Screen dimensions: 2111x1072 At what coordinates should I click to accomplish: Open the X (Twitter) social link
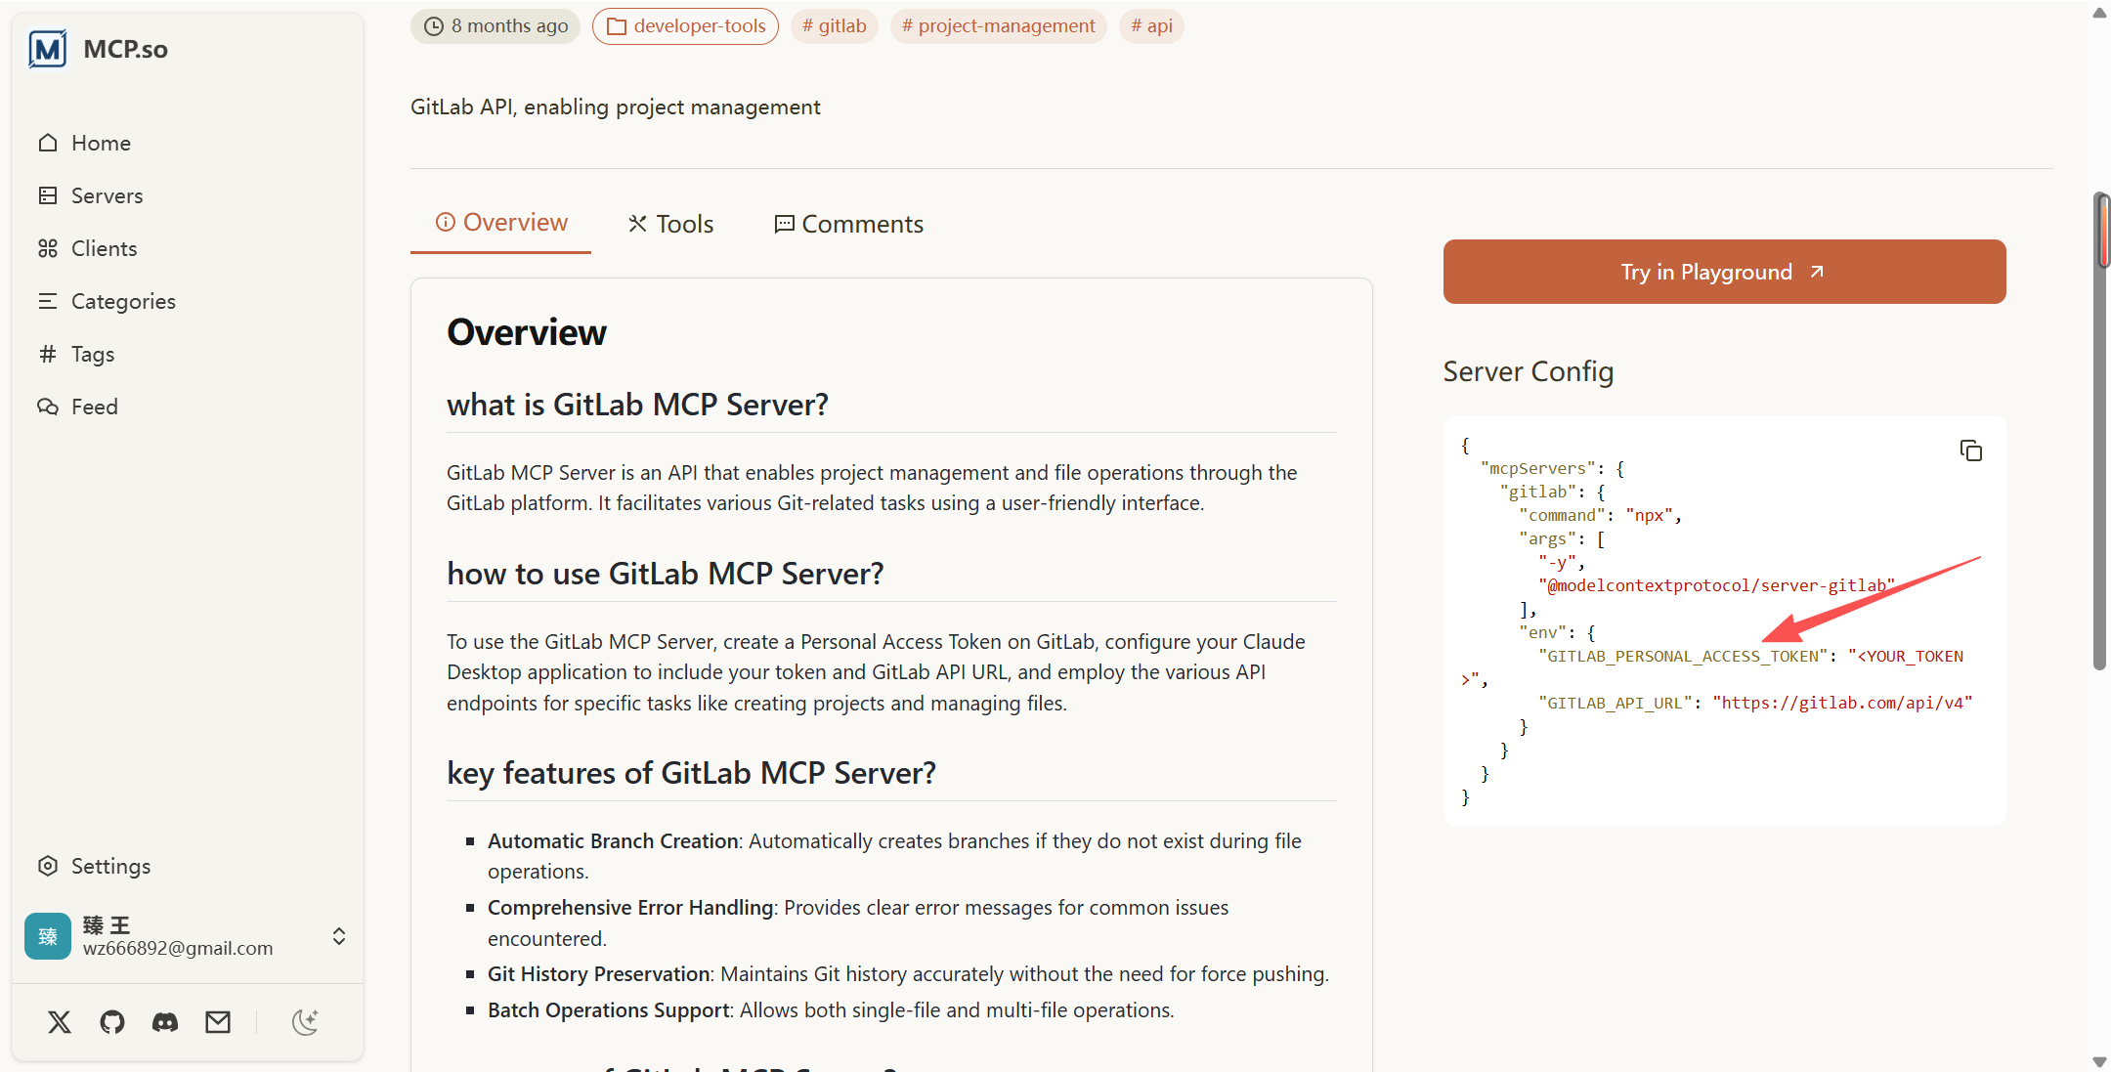[x=60, y=1022]
